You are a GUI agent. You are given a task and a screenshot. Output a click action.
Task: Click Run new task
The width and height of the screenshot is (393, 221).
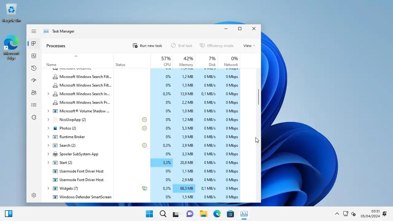pos(147,46)
